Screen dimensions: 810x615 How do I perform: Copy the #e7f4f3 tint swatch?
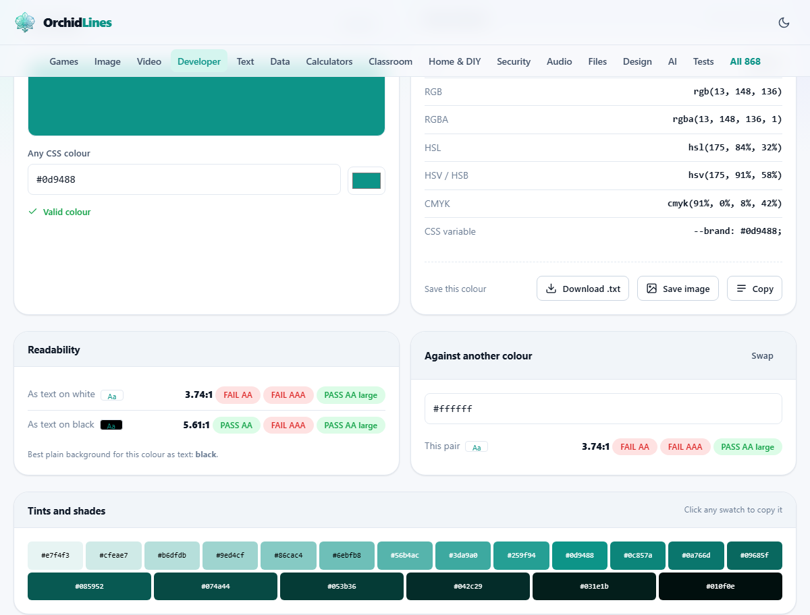point(55,556)
